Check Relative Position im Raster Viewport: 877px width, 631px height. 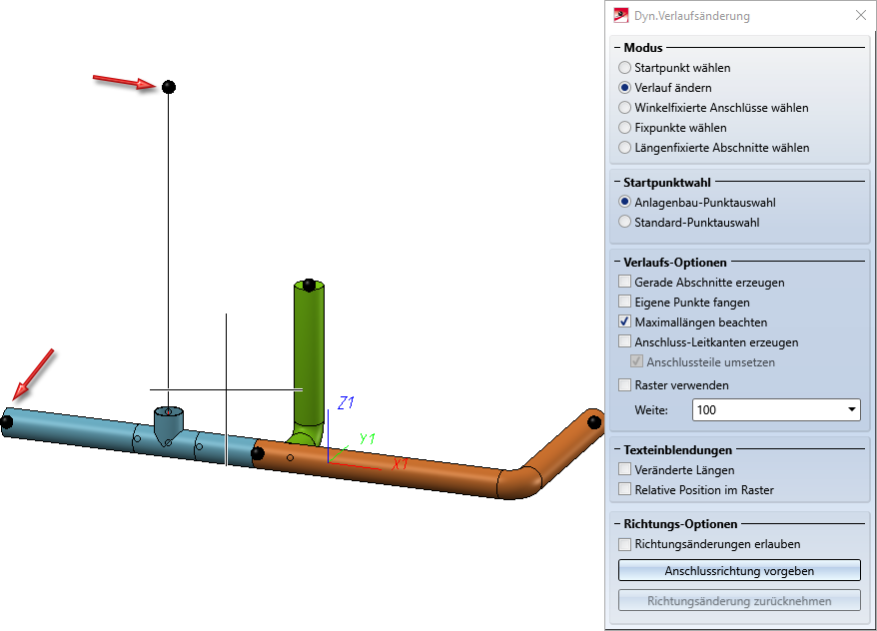[x=624, y=489]
